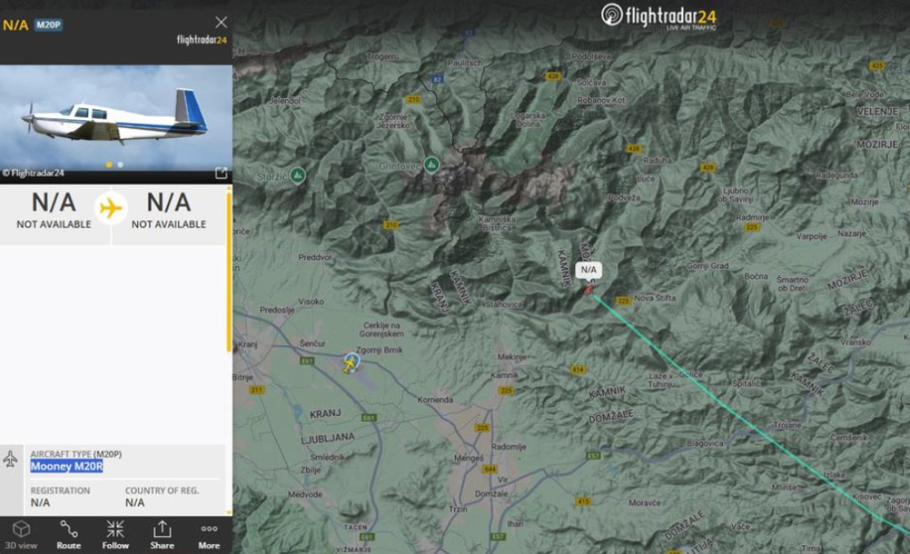
Task: Click the red aircraft marker on map
Action: coord(589,289)
